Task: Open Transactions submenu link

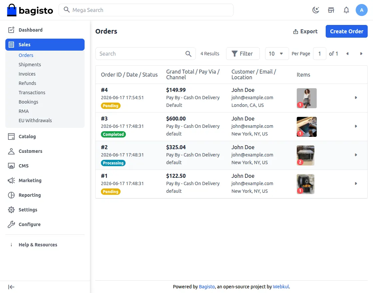Action: (32, 93)
